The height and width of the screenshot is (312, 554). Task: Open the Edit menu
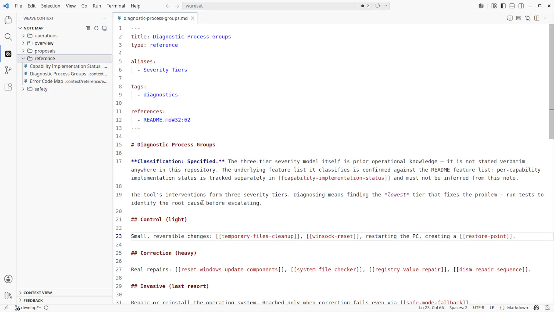click(x=32, y=6)
